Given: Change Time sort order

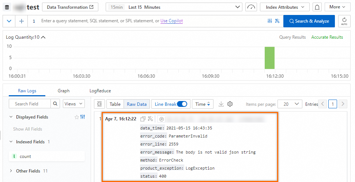Looking at the screenshot, I should click(203, 104).
